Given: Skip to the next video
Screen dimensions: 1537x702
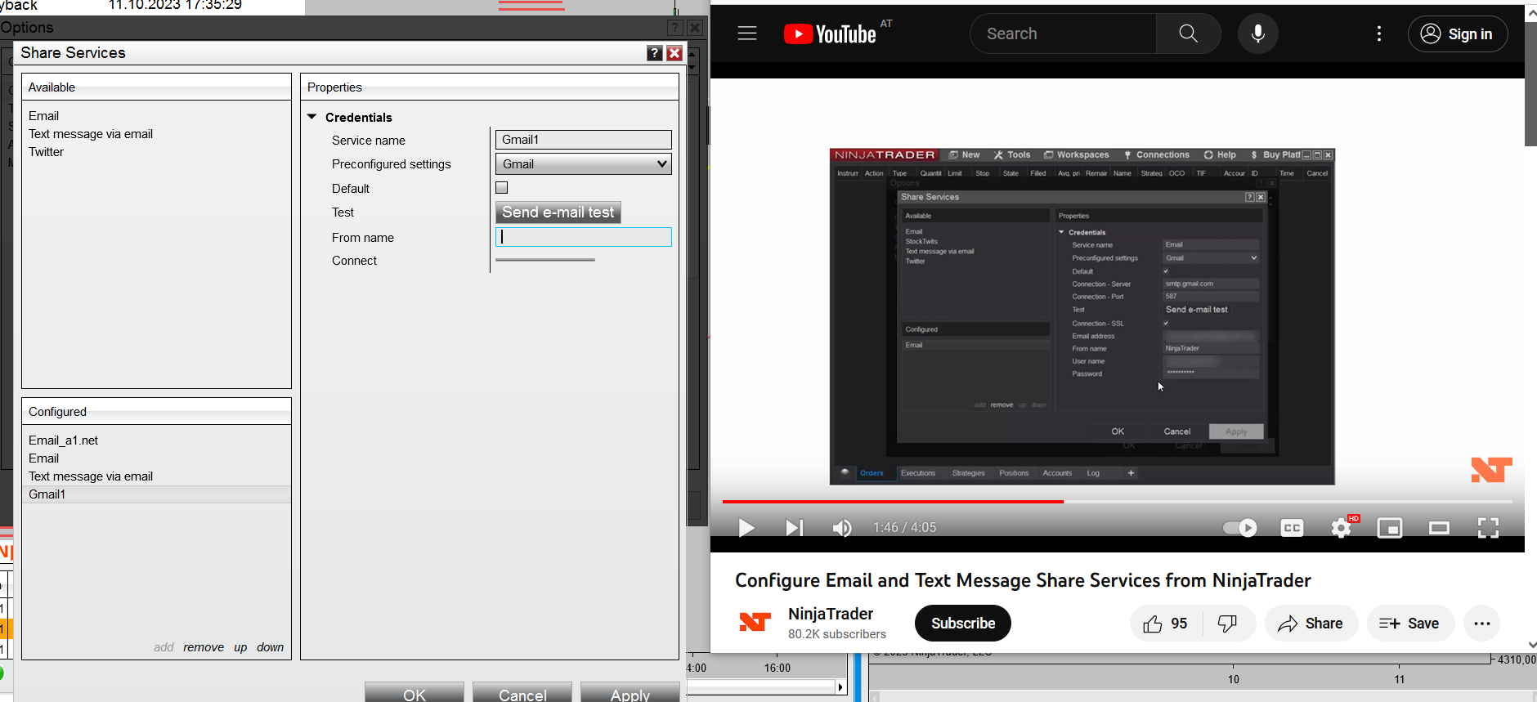Looking at the screenshot, I should [x=794, y=528].
